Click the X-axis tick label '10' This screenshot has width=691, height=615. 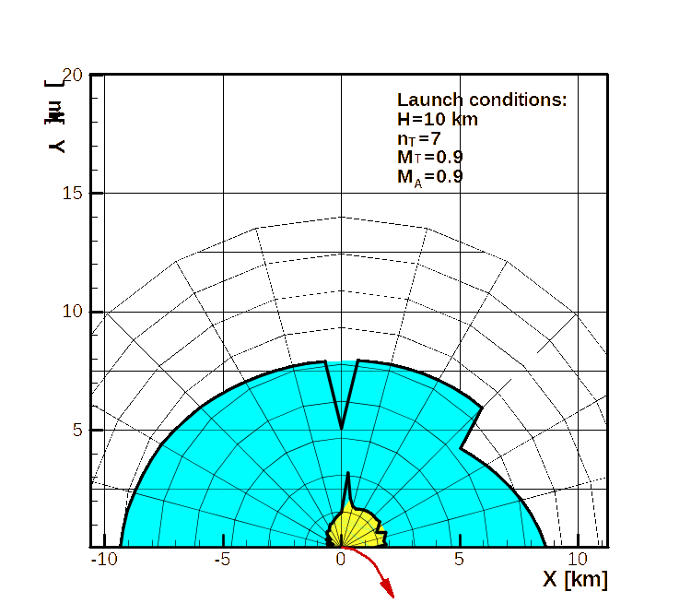click(x=578, y=560)
